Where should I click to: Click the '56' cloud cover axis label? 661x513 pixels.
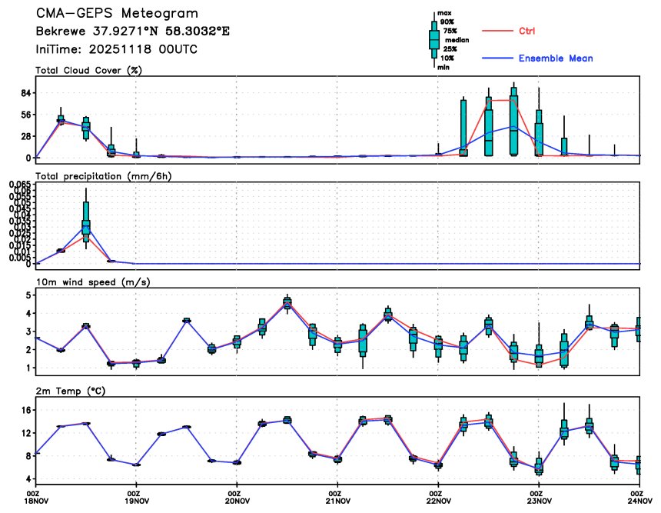pyautogui.click(x=26, y=115)
